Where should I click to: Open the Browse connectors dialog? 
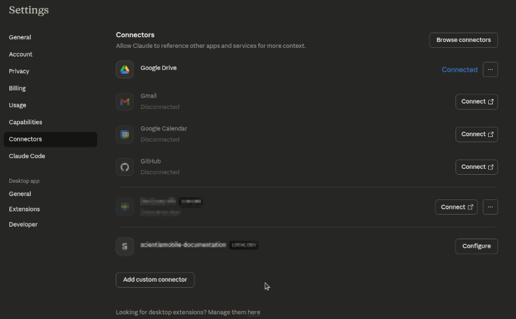click(x=463, y=40)
